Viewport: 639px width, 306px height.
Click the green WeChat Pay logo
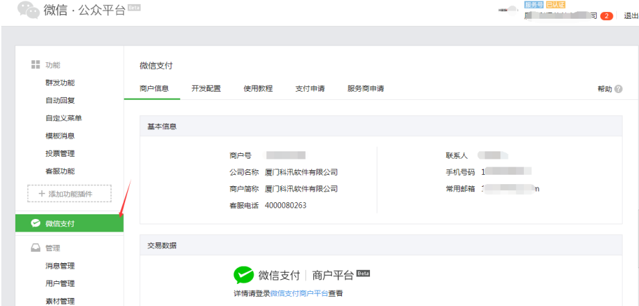(244, 275)
